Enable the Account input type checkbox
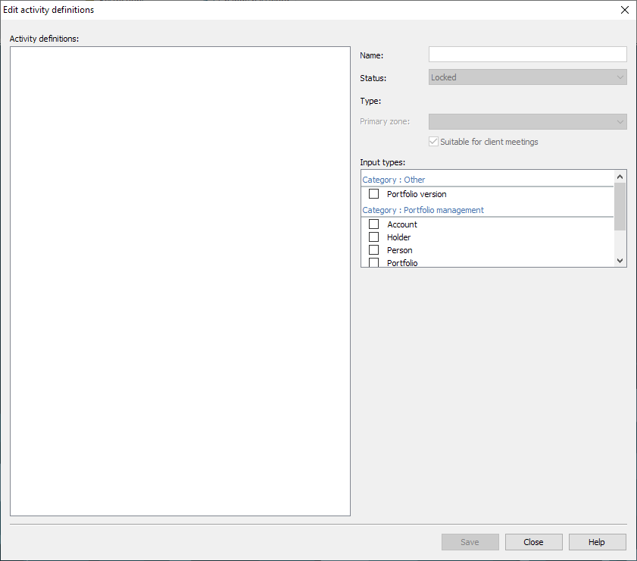Screen dimensions: 637x561 tap(373, 224)
